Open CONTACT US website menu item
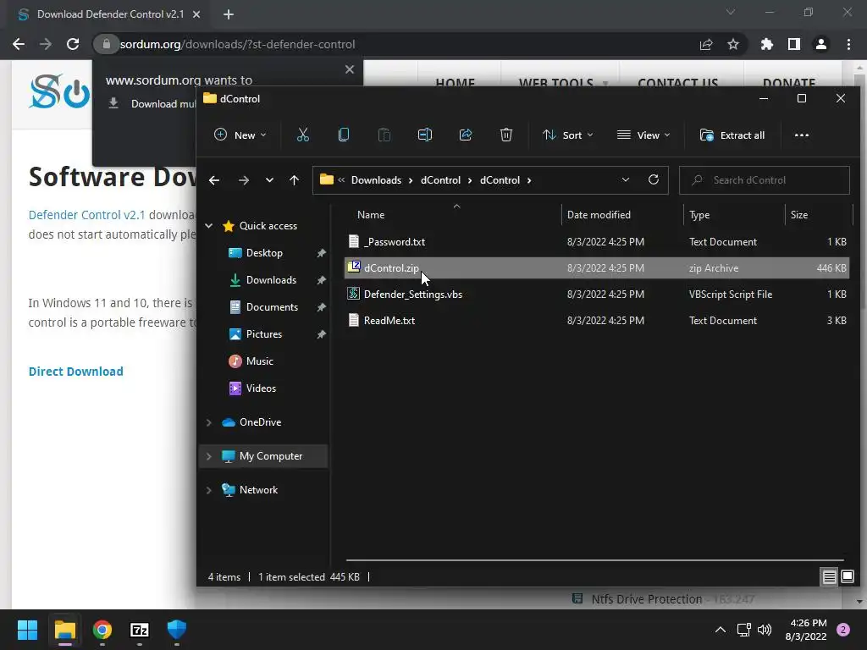Screen dimensions: 867x650 click(x=678, y=83)
